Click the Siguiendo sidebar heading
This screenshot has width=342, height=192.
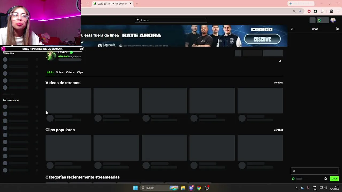(x=8, y=53)
